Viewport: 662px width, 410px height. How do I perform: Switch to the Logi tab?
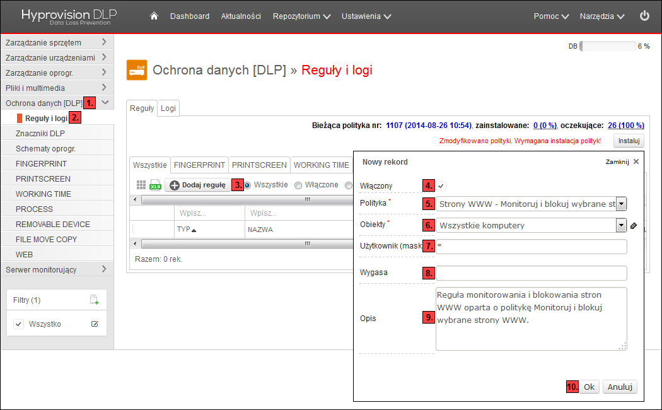click(168, 108)
